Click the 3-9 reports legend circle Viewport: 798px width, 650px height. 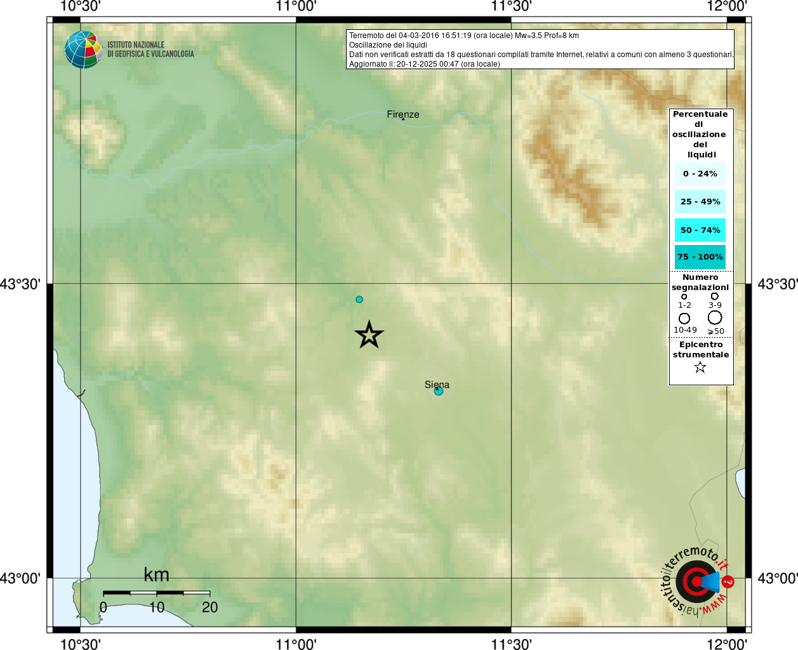pos(715,296)
